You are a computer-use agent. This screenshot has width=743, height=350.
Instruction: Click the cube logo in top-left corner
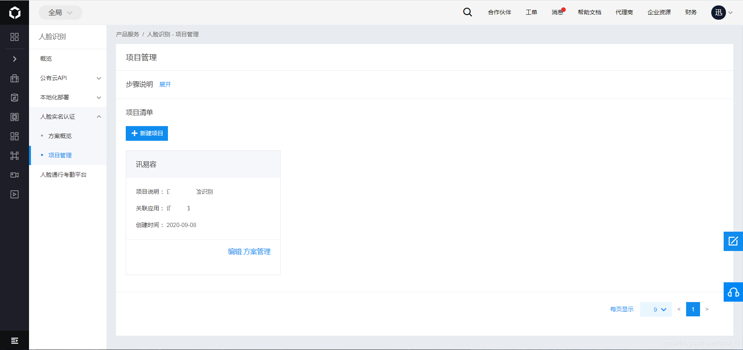[x=15, y=13]
